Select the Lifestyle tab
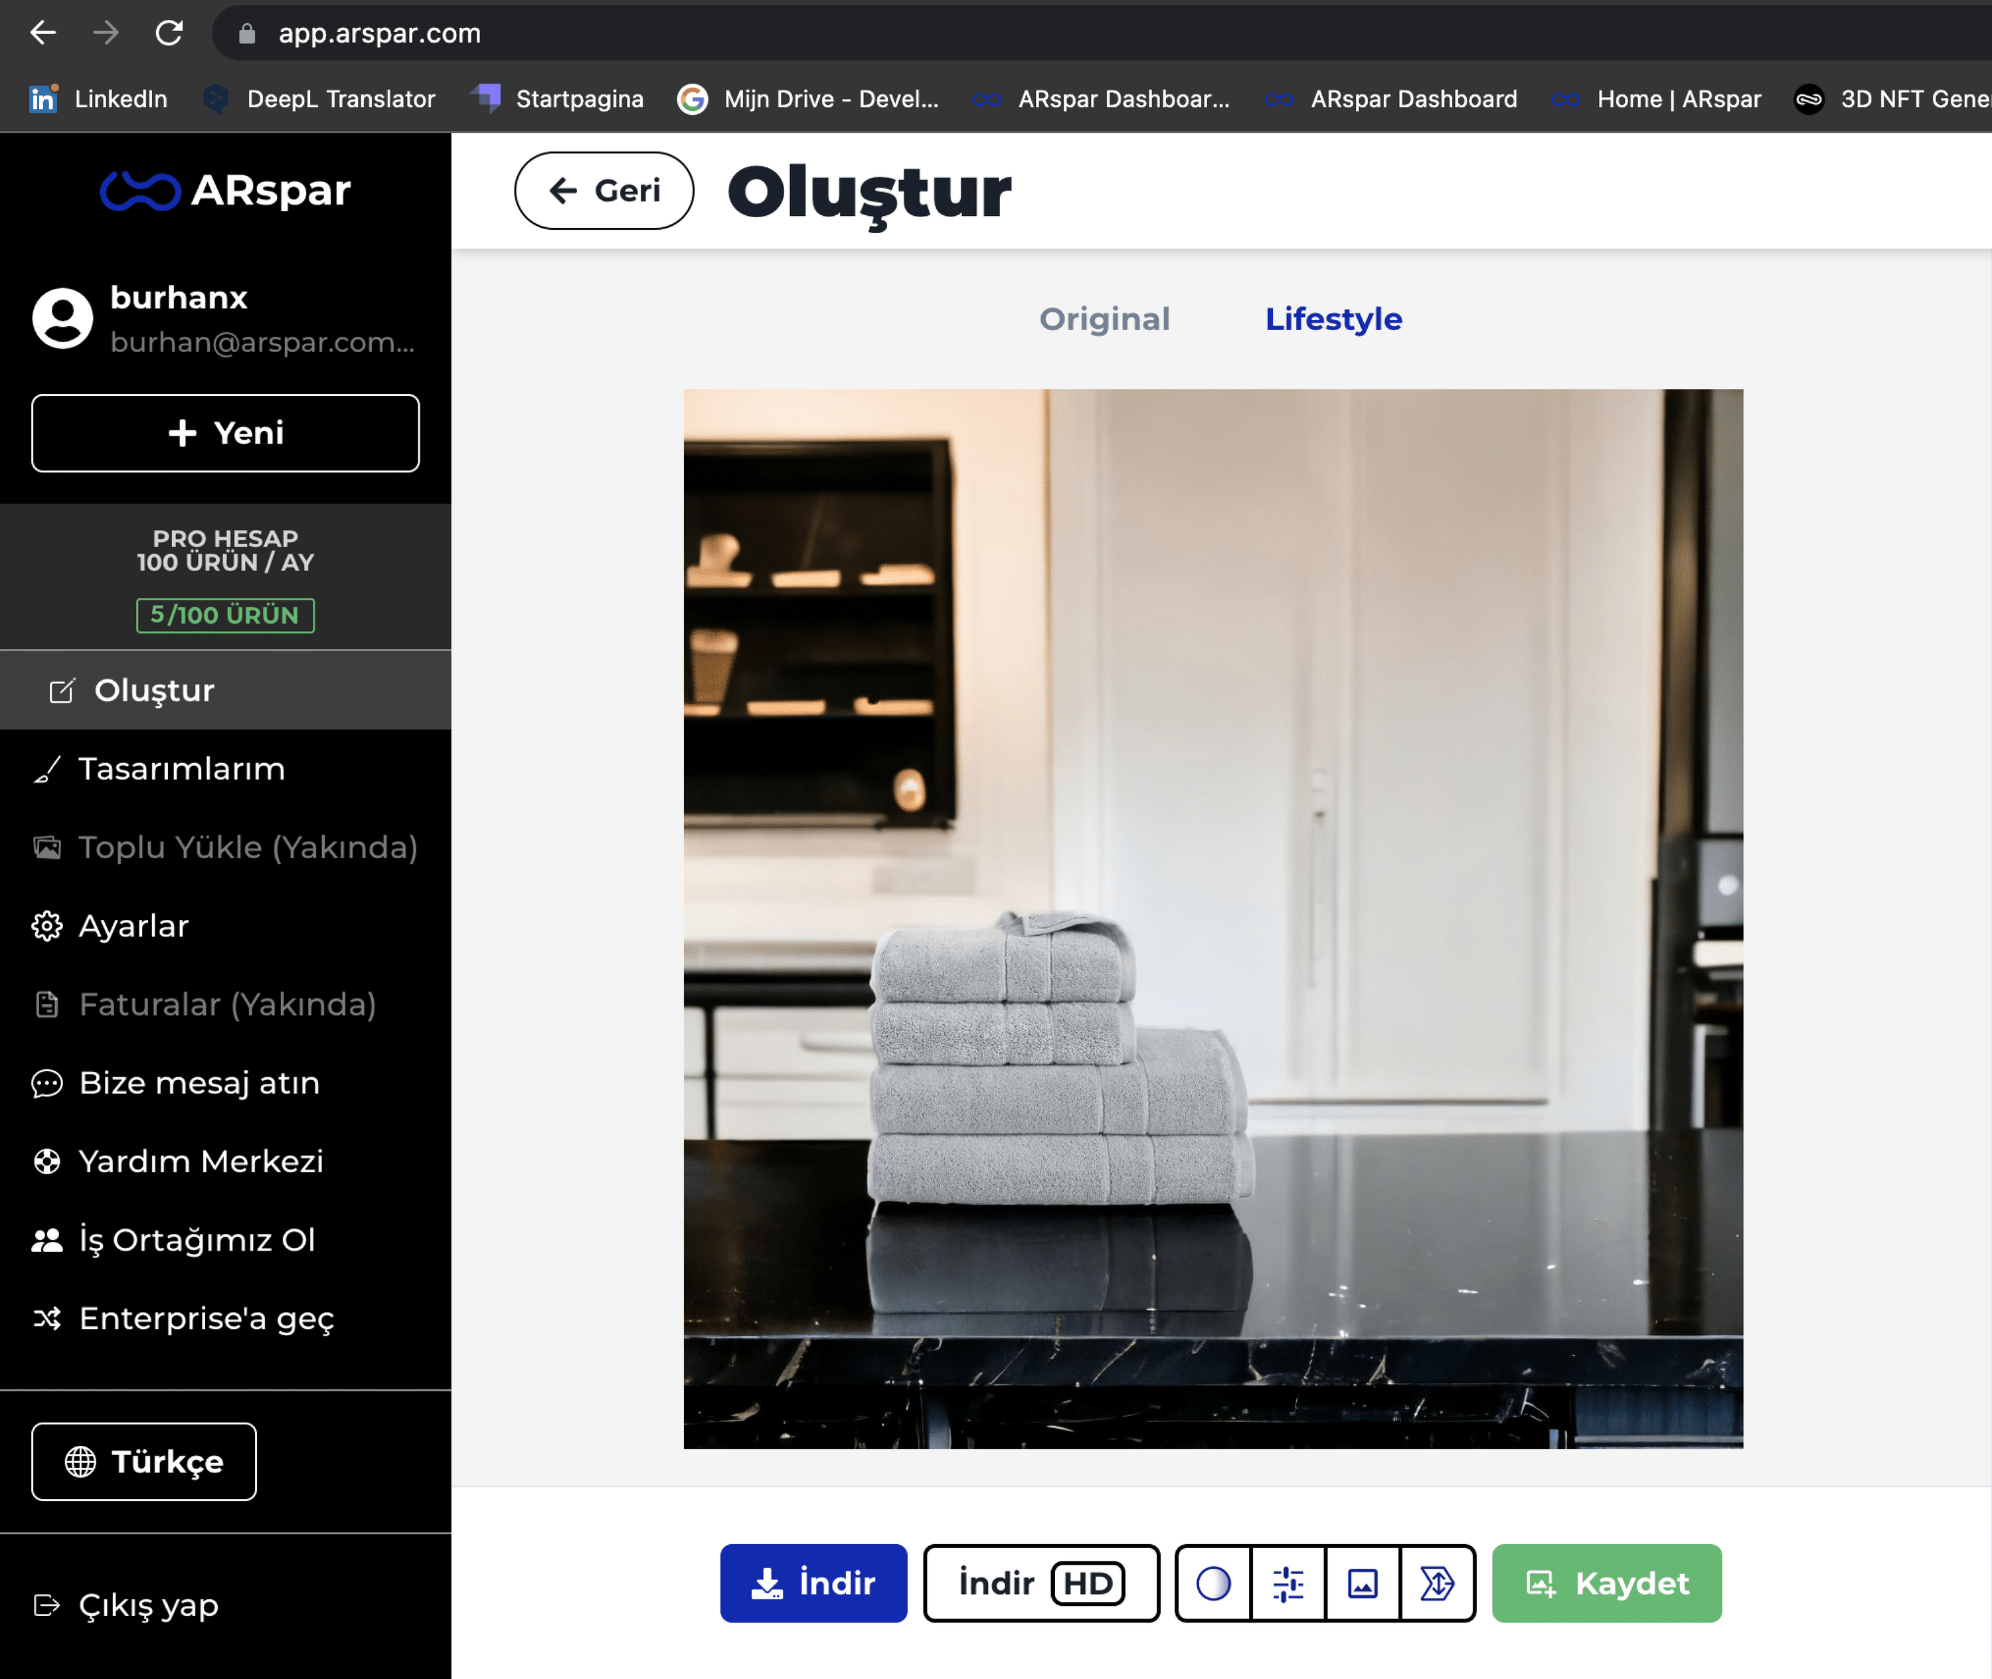The image size is (1992, 1679). [x=1333, y=319]
